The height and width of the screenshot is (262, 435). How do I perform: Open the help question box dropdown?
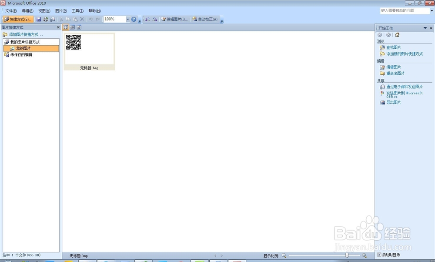432,10
